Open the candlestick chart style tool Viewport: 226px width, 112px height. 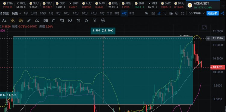tap(46, 20)
